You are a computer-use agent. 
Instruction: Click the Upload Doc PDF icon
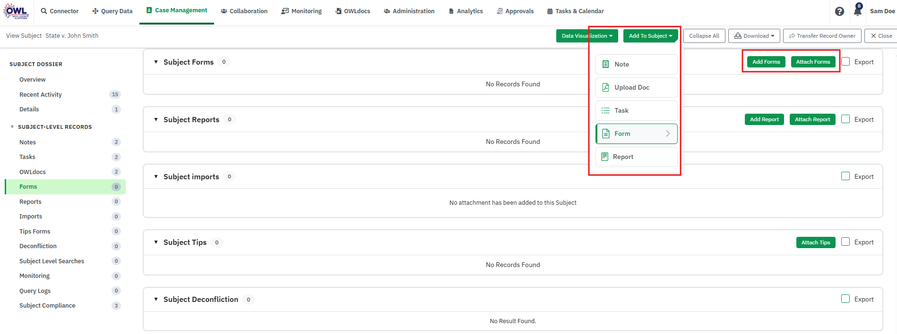605,87
